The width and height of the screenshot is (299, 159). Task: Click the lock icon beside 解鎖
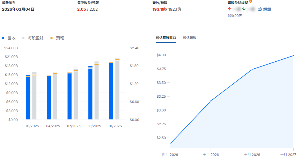pos(260,9)
